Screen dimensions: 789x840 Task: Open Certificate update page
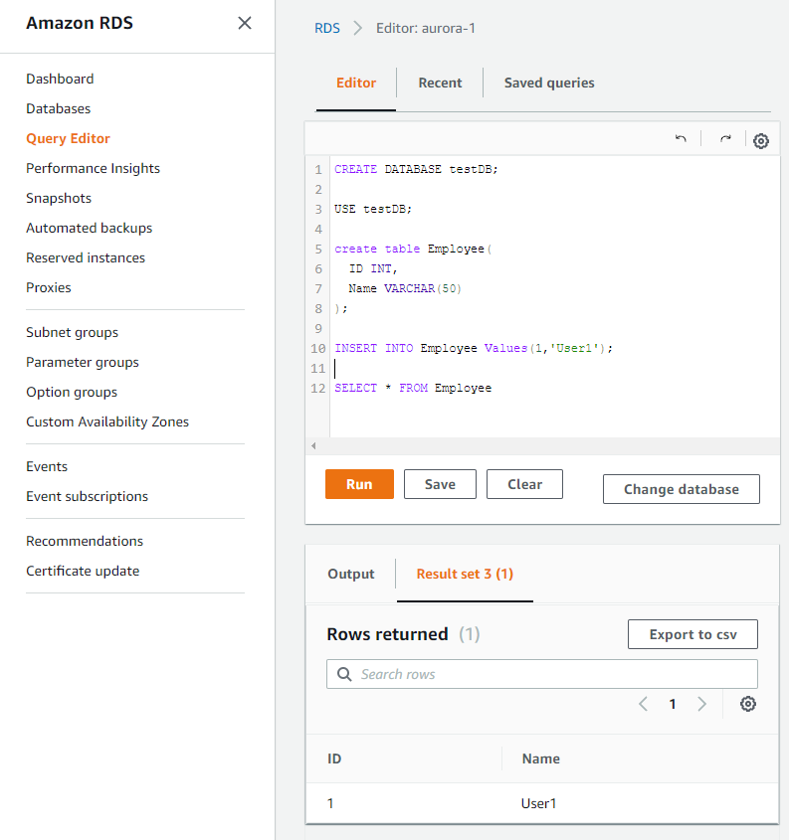point(84,571)
